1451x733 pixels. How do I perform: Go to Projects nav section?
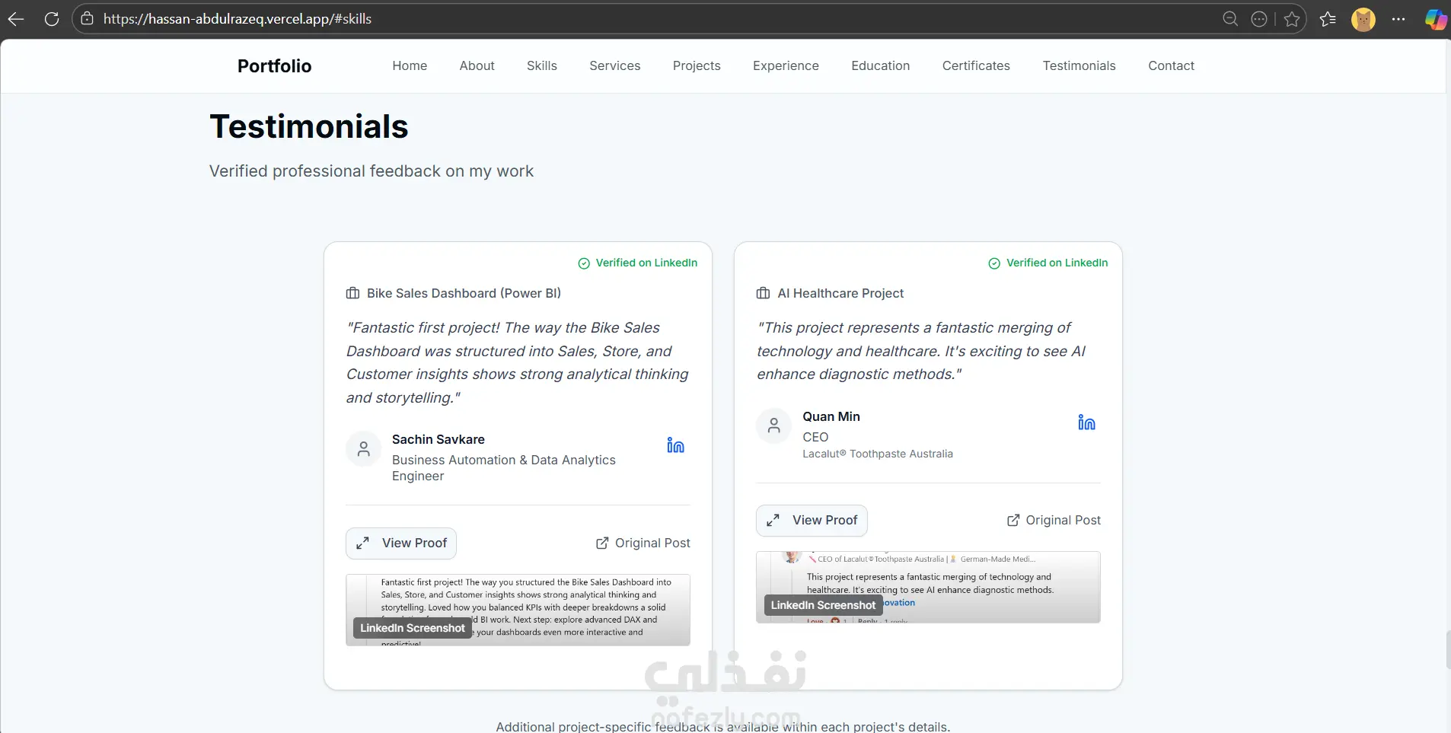[697, 65]
